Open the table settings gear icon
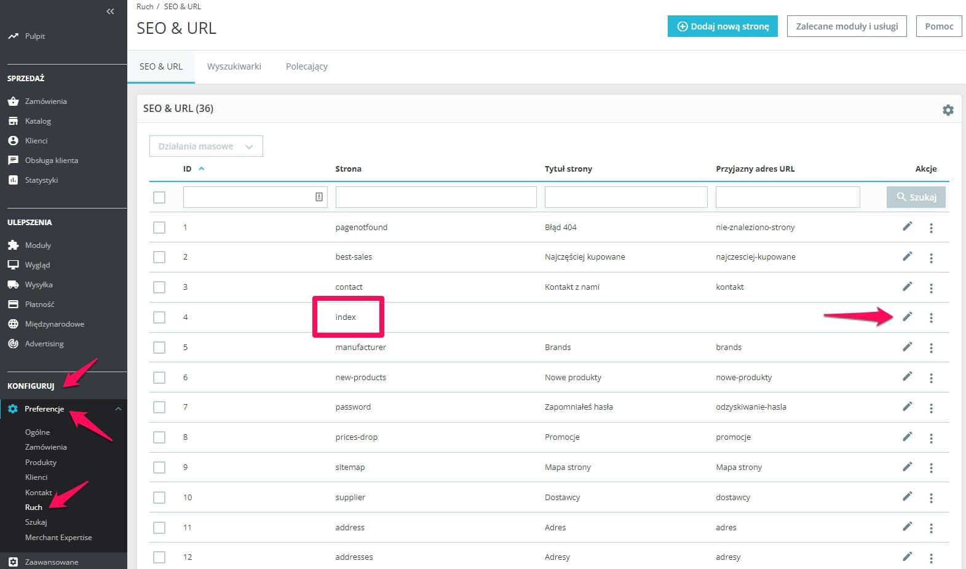This screenshot has height=569, width=966. tap(948, 109)
